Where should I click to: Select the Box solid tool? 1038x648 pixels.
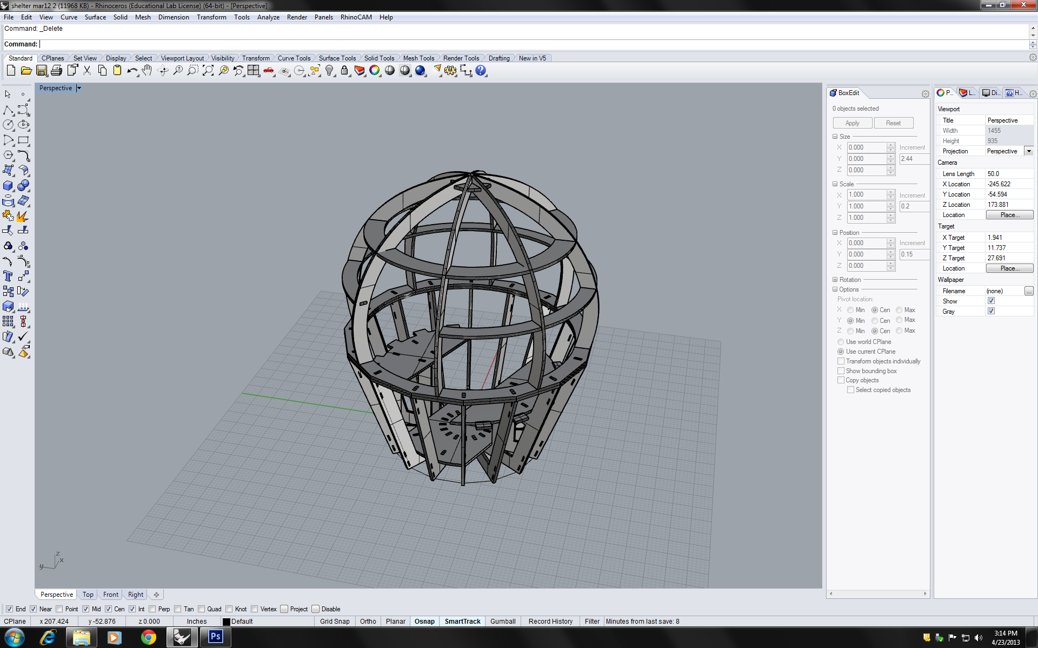(8, 186)
